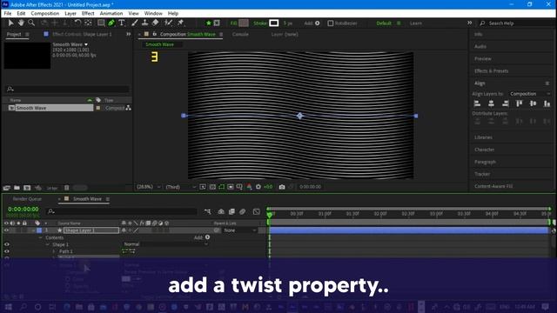Image resolution: width=557 pixels, height=313 pixels.
Task: Open the Normal blend mode dropdown for Shape 1
Action: 165,244
